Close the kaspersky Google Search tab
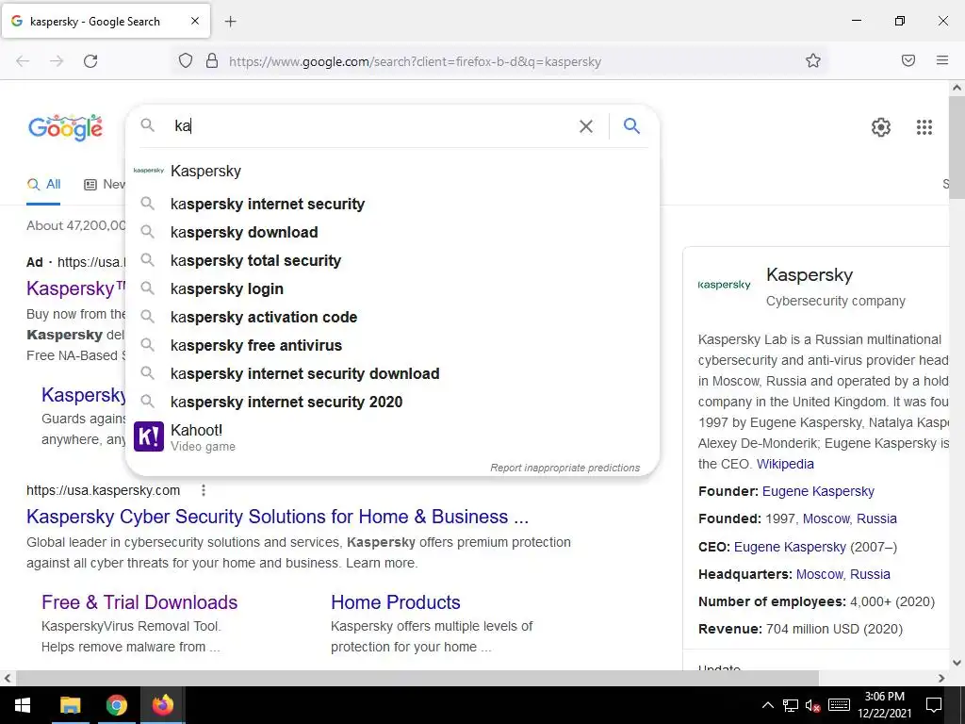The height and width of the screenshot is (724, 965). click(x=194, y=21)
